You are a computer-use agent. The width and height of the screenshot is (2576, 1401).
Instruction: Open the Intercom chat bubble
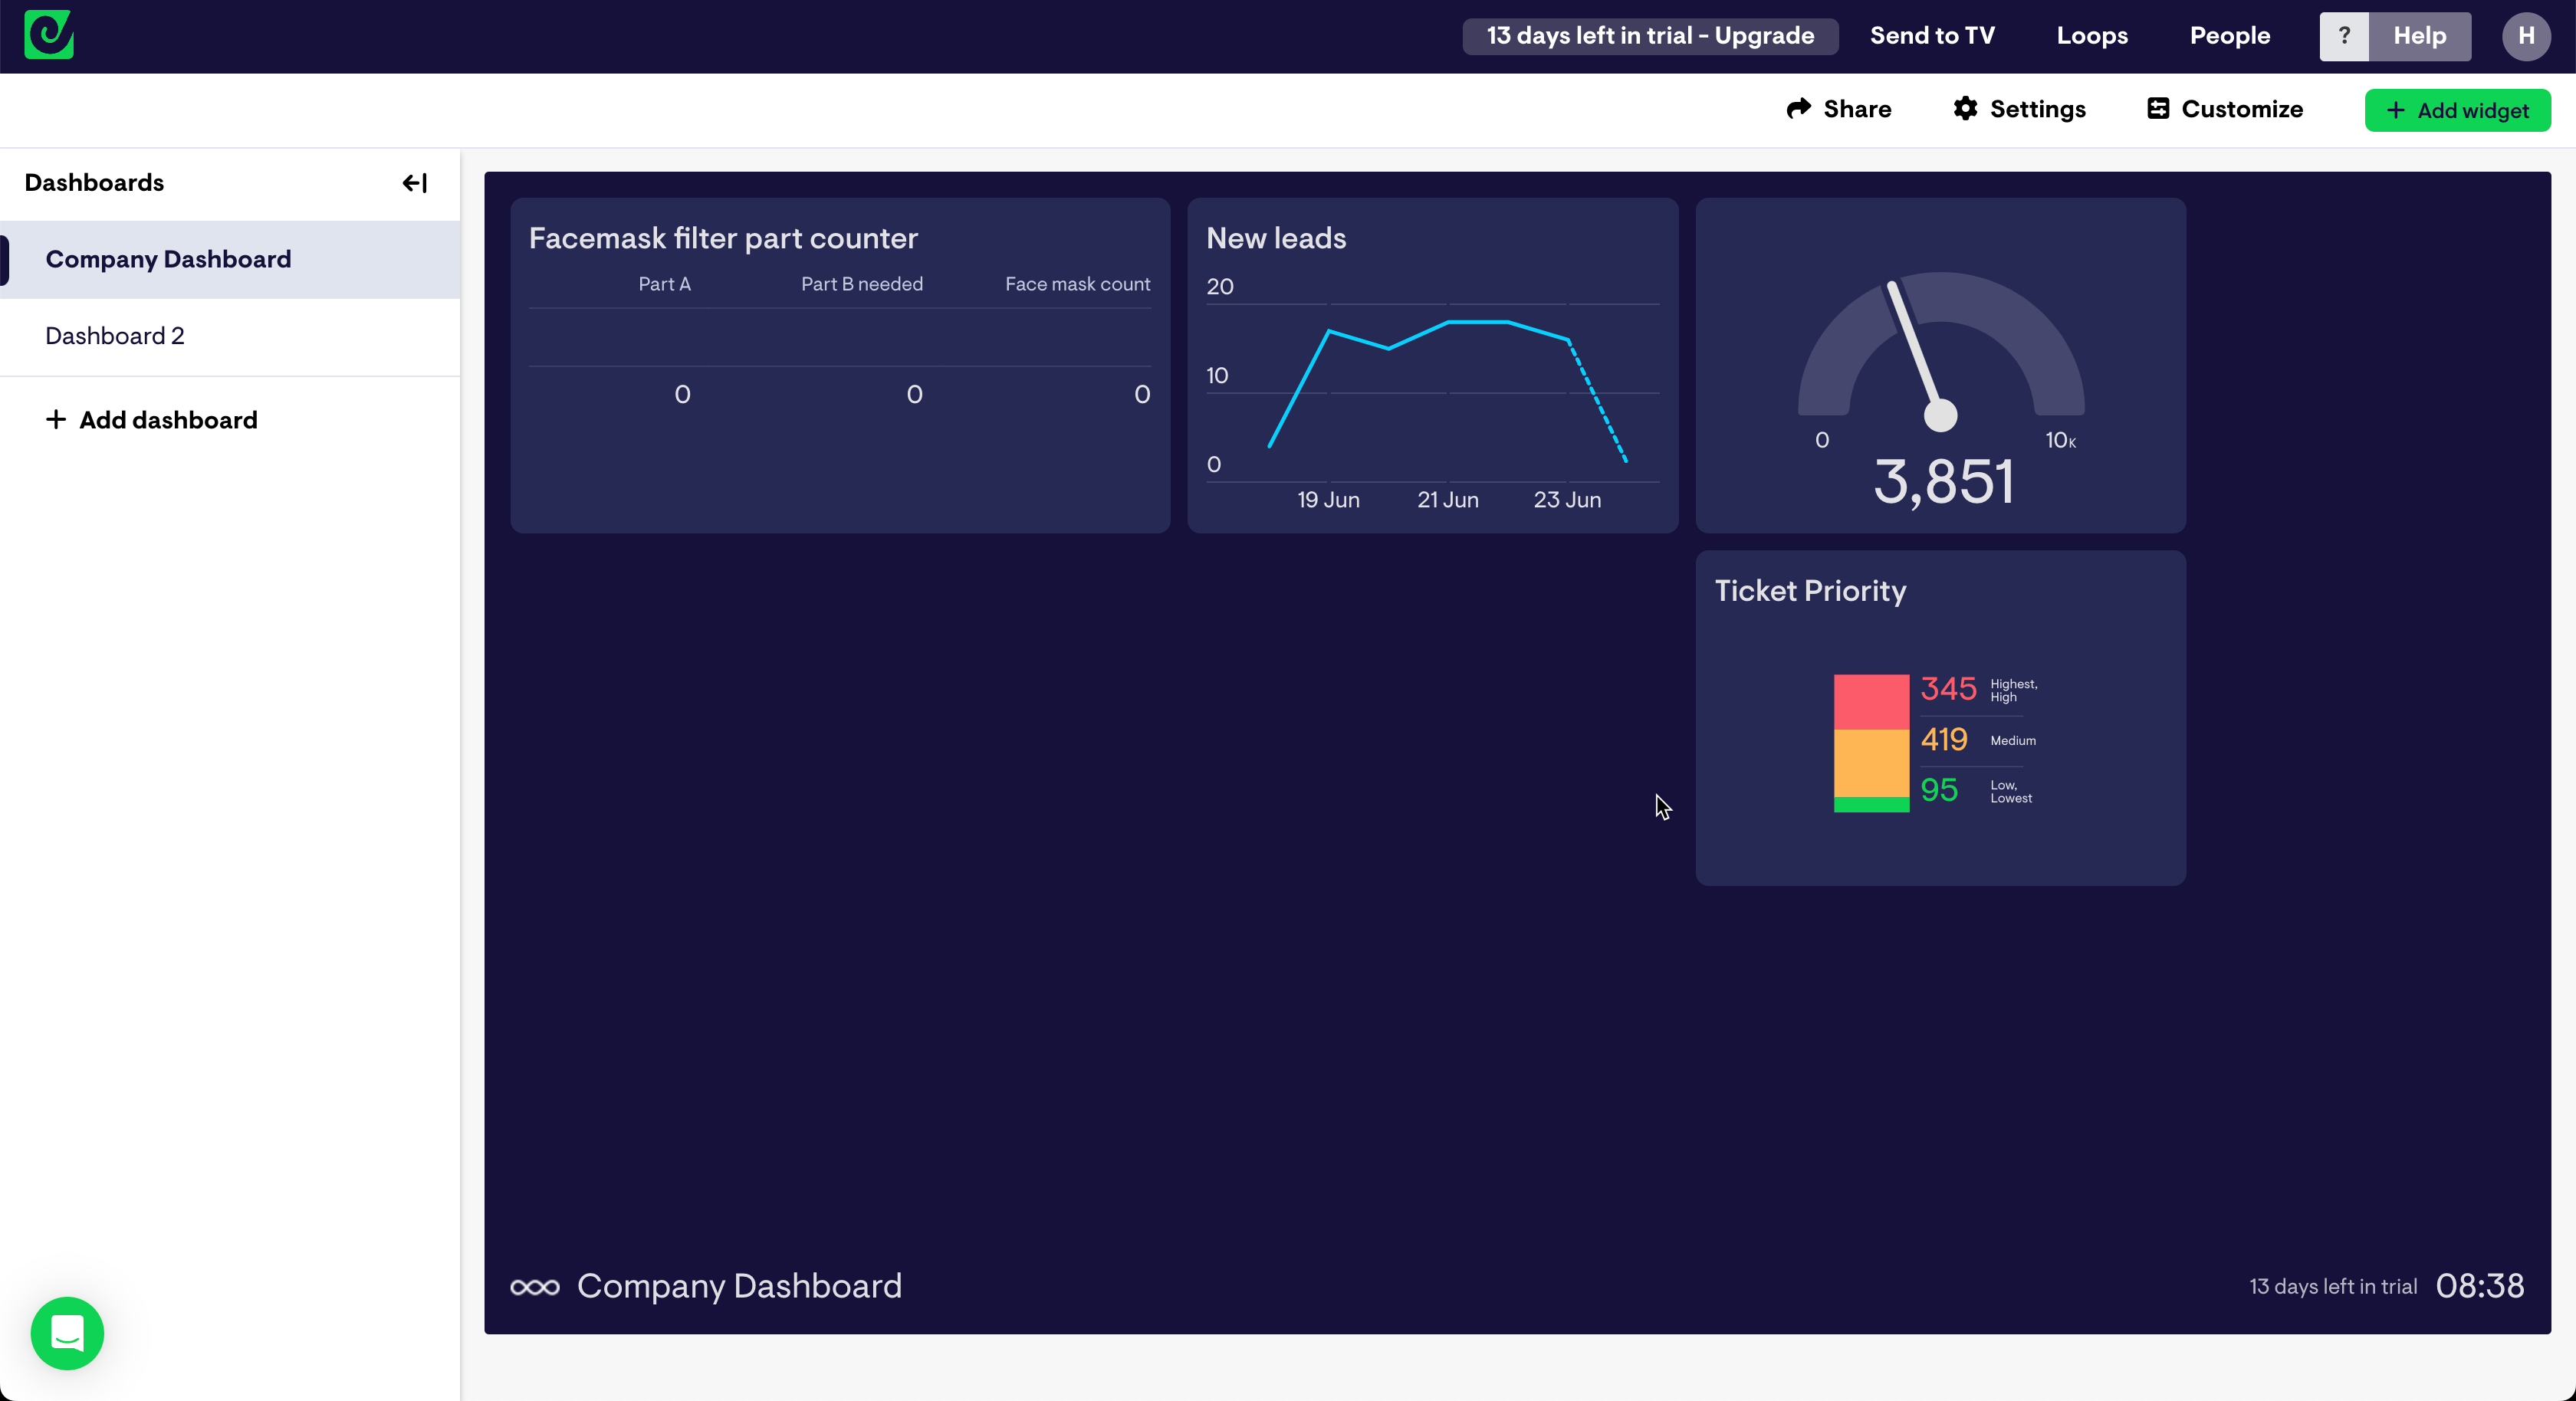pyautogui.click(x=67, y=1333)
